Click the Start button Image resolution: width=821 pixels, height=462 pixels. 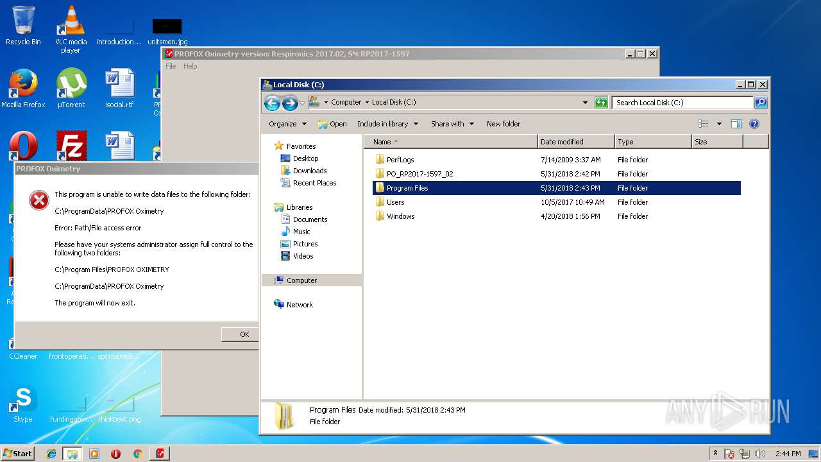[x=18, y=454]
